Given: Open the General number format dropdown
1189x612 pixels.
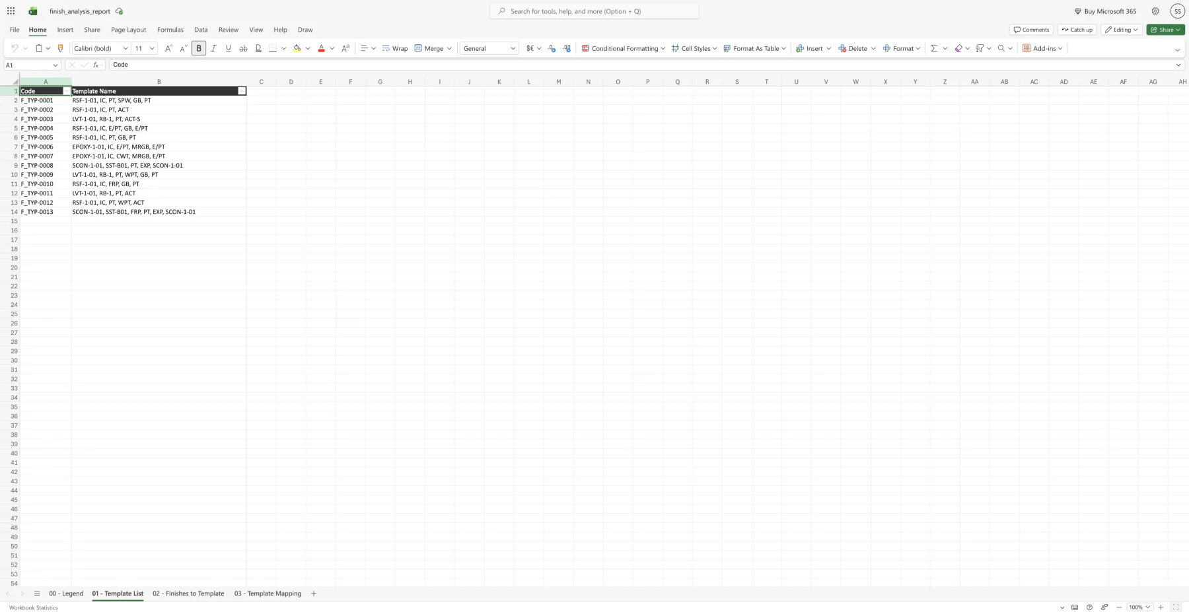Looking at the screenshot, I should (513, 48).
